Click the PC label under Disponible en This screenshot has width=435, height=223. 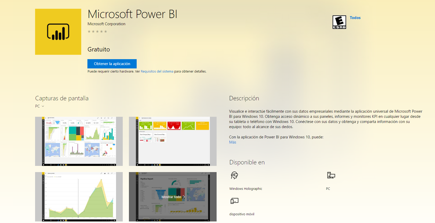[328, 189]
